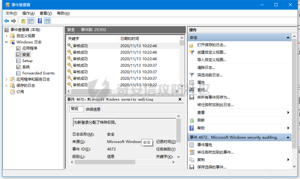Collapse the Windows 日志 tree node
Image resolution: width=300 pixels, height=179 pixels.
(x=6, y=42)
